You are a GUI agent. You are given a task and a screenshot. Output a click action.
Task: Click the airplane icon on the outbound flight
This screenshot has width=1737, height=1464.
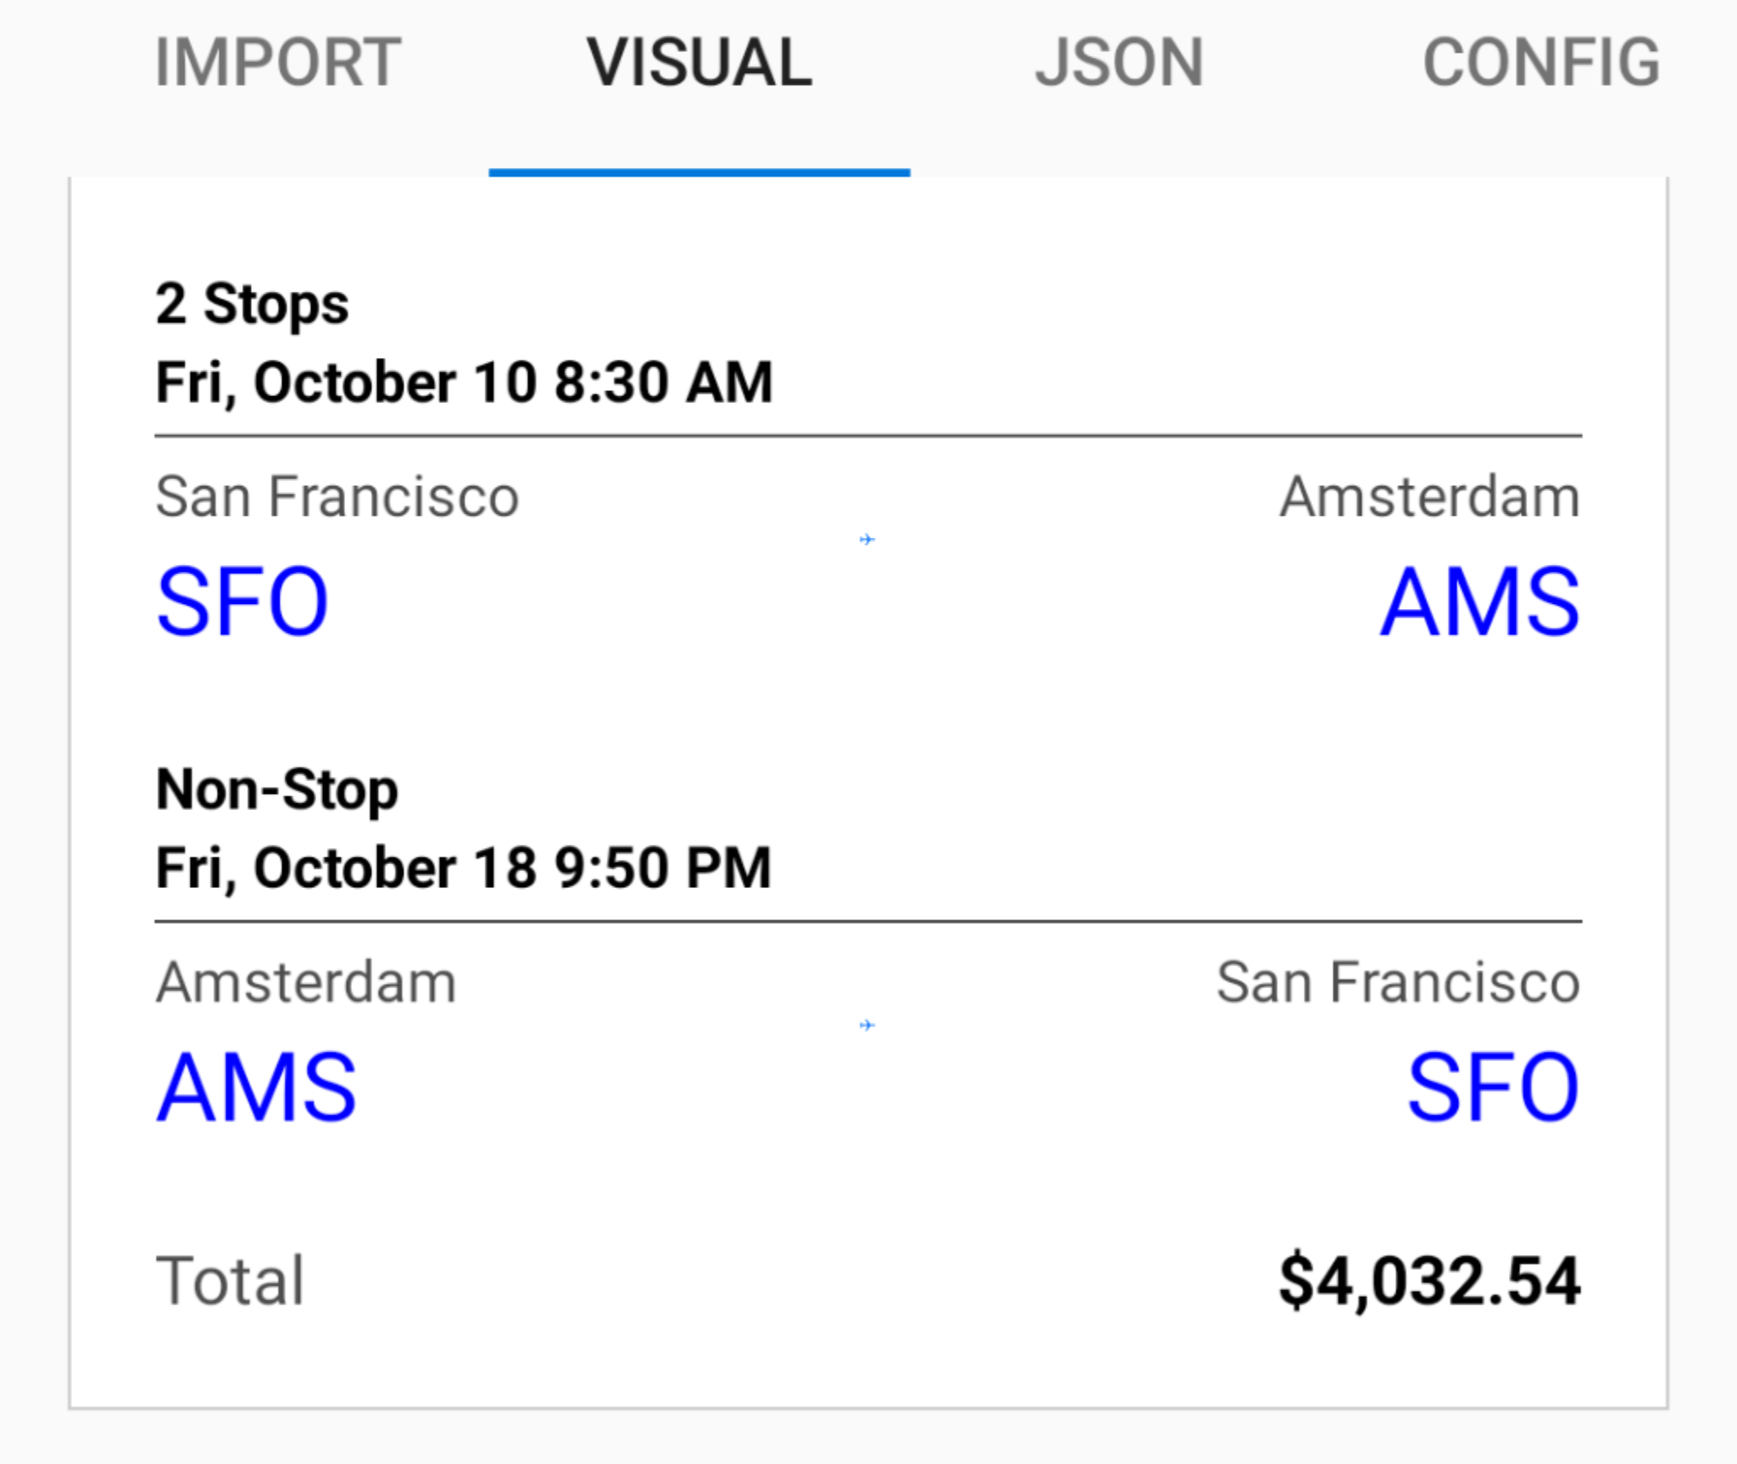pos(866,539)
